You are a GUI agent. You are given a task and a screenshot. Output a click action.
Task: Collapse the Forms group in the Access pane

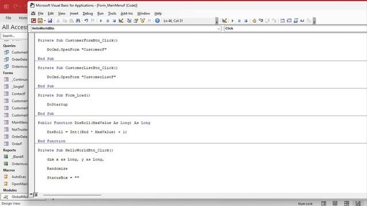[8, 73]
